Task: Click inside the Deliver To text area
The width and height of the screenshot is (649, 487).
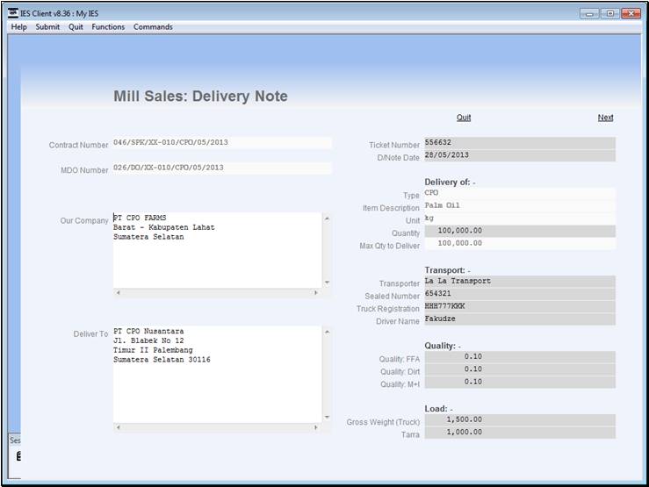Action: coord(217,374)
